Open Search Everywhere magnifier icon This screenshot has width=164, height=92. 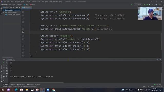coord(162,5)
